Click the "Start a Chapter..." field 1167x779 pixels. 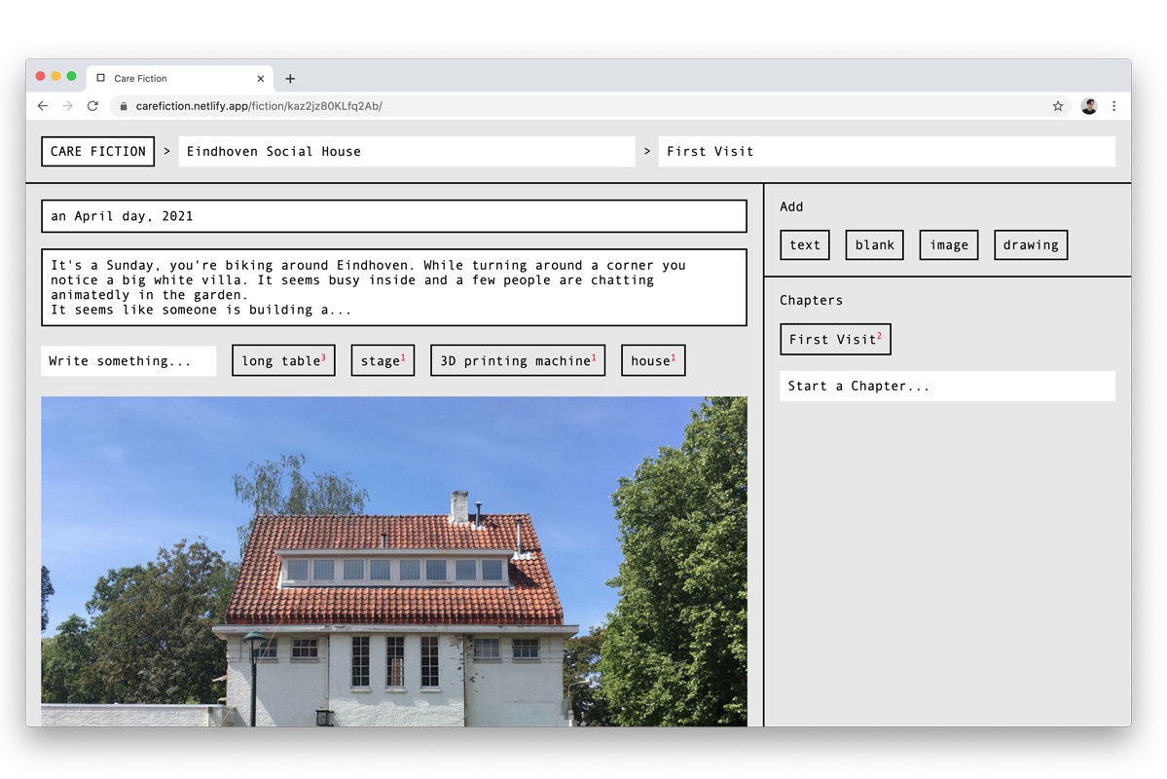click(x=947, y=386)
